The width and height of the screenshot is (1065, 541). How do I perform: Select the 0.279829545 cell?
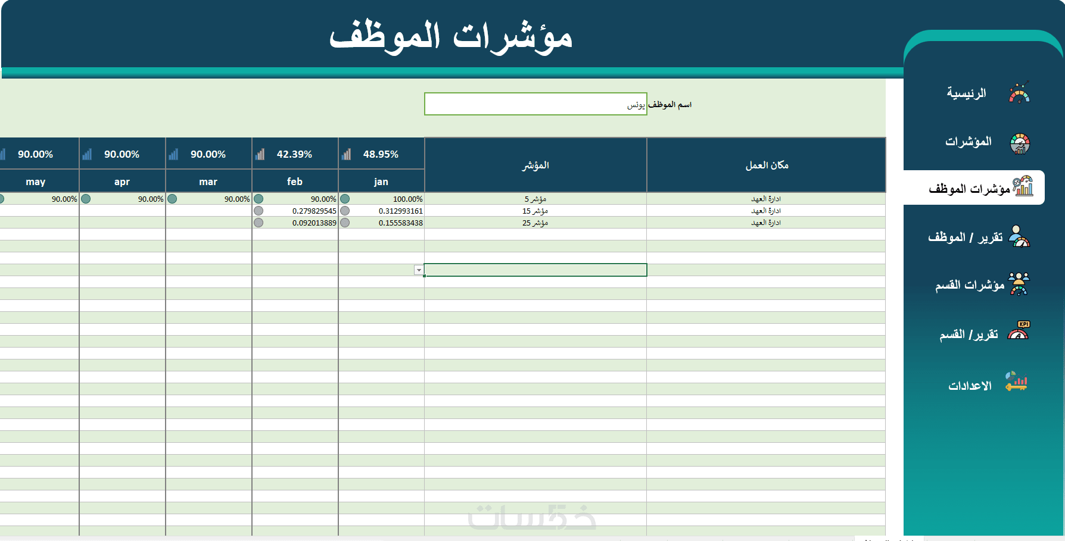click(x=295, y=211)
